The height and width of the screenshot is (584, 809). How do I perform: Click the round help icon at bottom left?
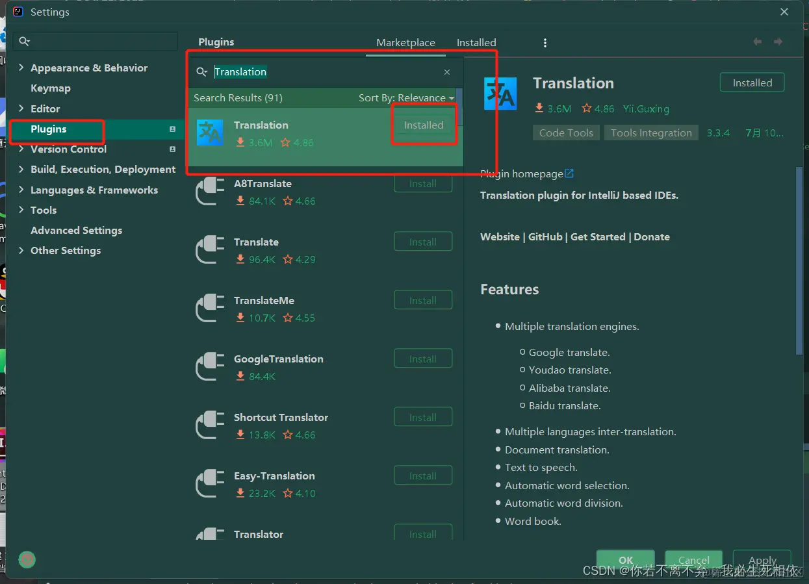click(27, 559)
